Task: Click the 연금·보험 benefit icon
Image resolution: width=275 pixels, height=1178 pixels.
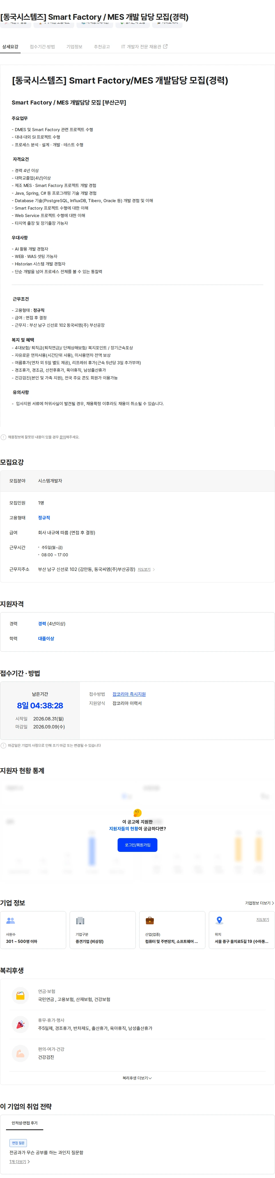Action: pos(21,996)
